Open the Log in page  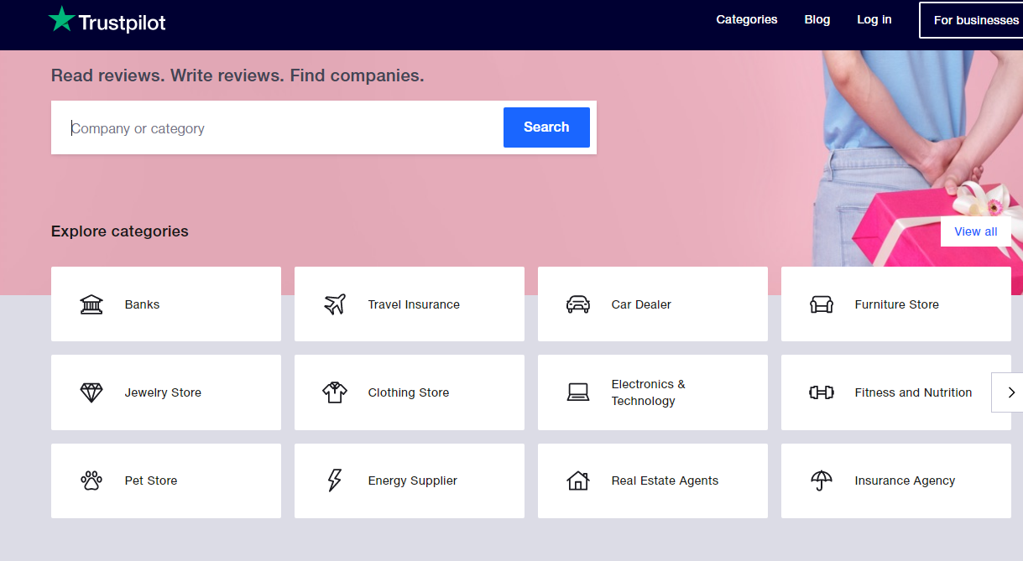click(874, 19)
